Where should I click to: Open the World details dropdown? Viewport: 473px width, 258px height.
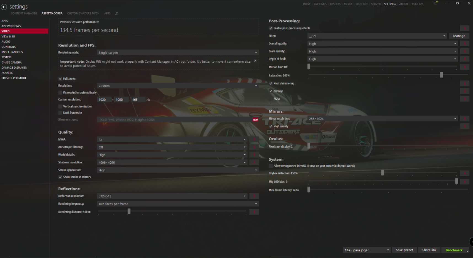pyautogui.click(x=172, y=155)
